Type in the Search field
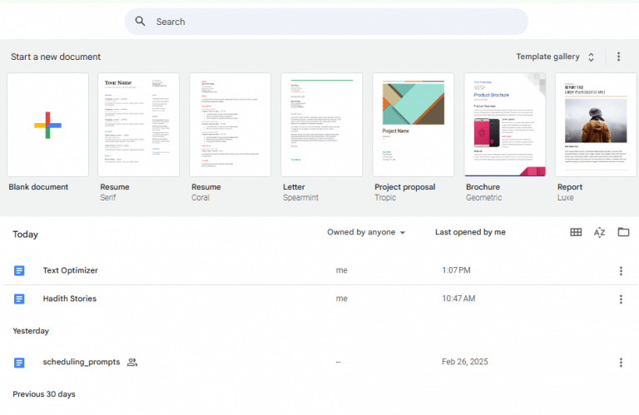Image resolution: width=639 pixels, height=415 pixels. point(333,22)
